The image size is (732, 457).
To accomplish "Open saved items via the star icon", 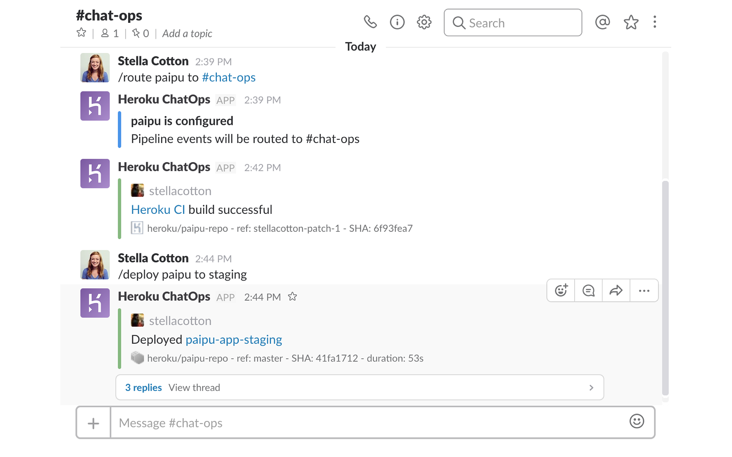I will (x=631, y=22).
